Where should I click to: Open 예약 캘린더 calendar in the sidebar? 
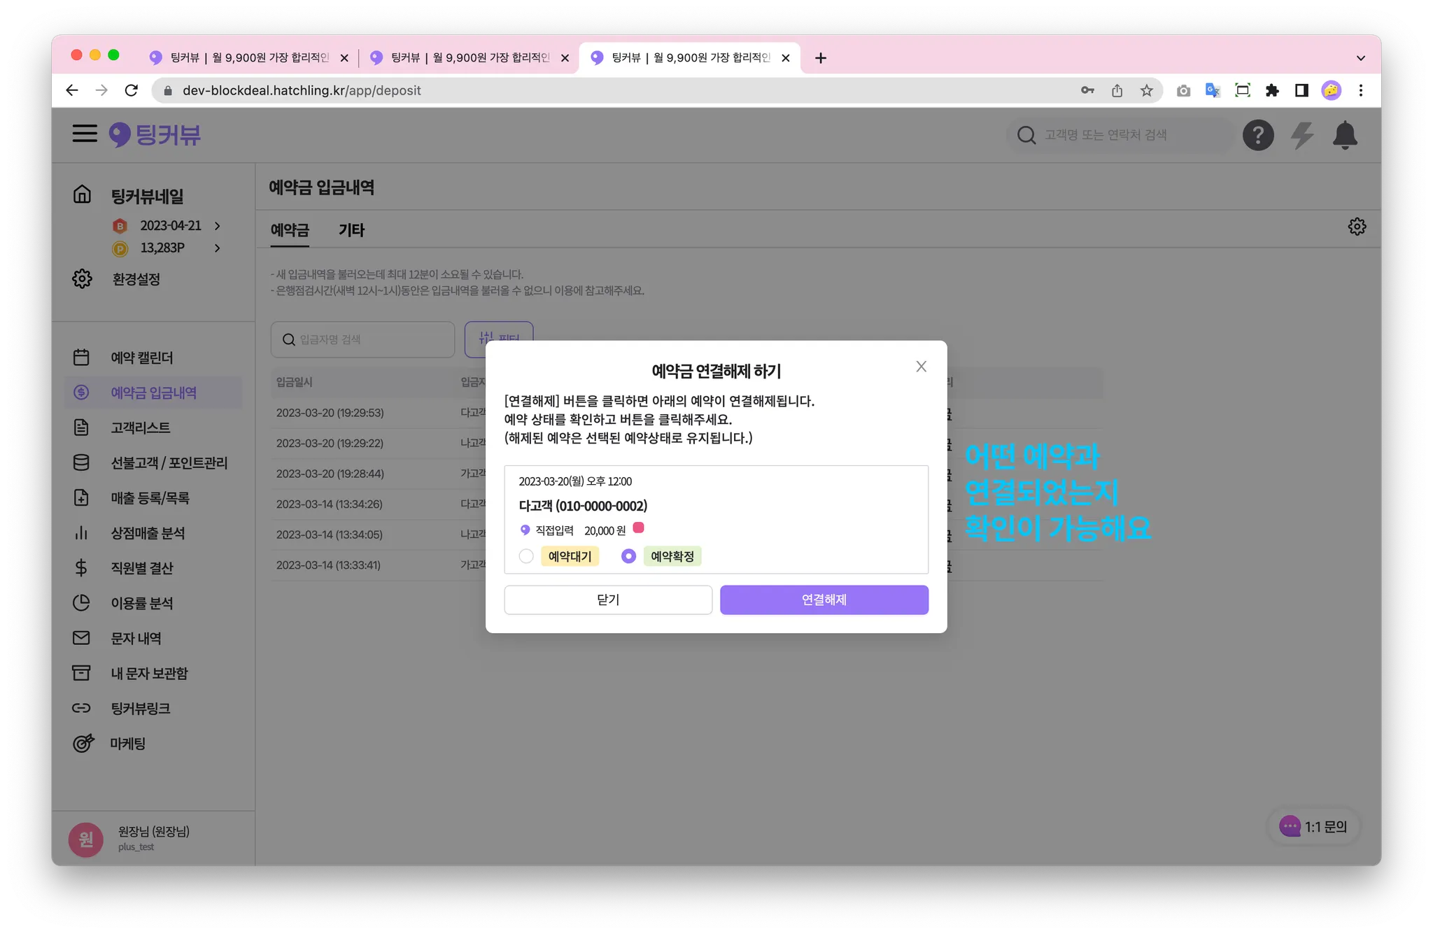[141, 358]
